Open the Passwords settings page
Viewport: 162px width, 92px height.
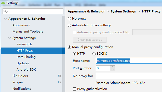click(x=24, y=44)
